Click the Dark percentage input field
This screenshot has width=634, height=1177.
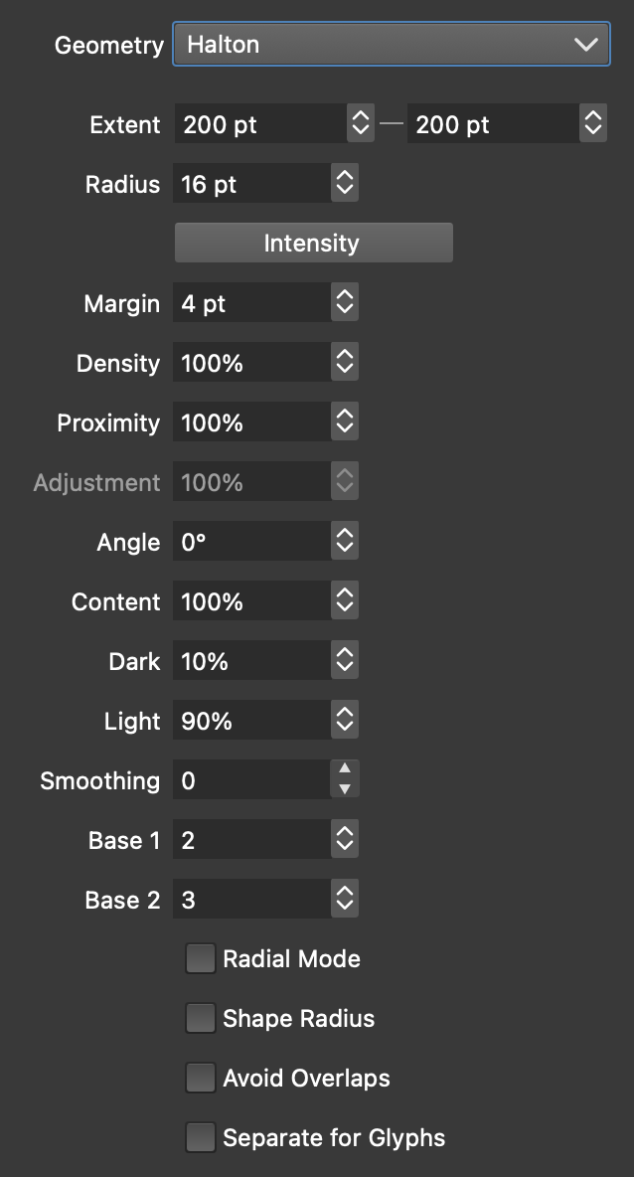252,661
